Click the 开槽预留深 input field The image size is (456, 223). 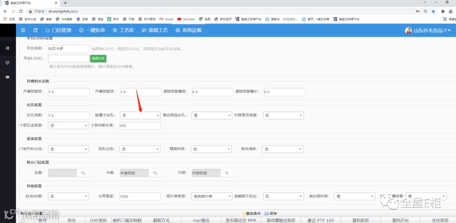141,92
